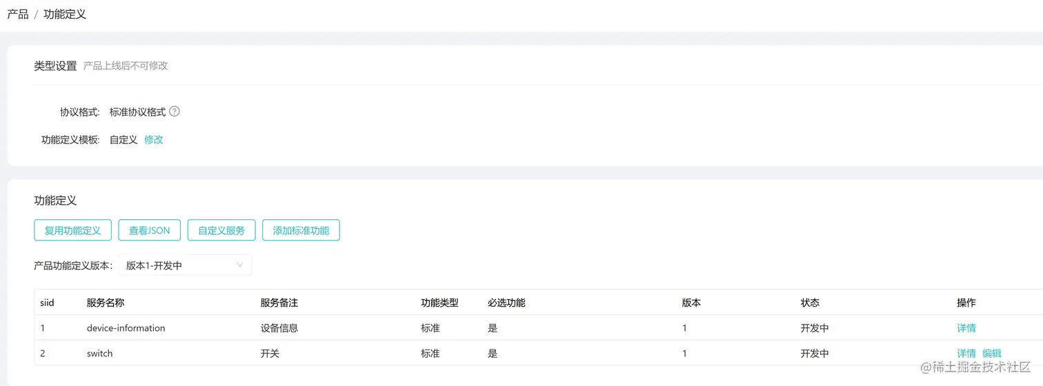Click the 服务名称 column header
Viewport: 1043px width, 386px height.
click(106, 303)
